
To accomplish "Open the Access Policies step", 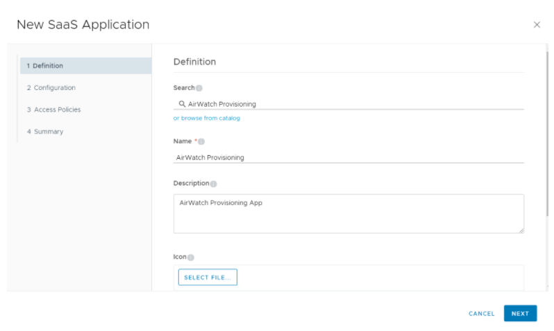I will point(54,109).
